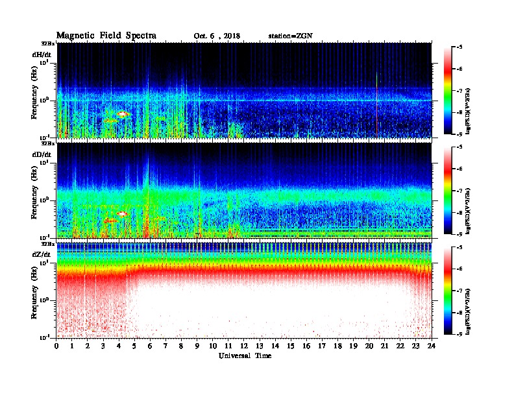Click hour "2" on the Universal Time axis

click(88, 346)
